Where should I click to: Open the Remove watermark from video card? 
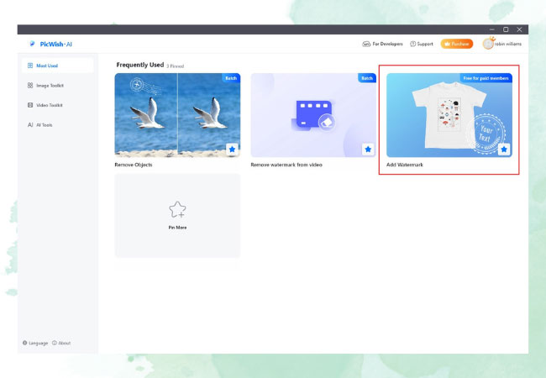point(313,115)
